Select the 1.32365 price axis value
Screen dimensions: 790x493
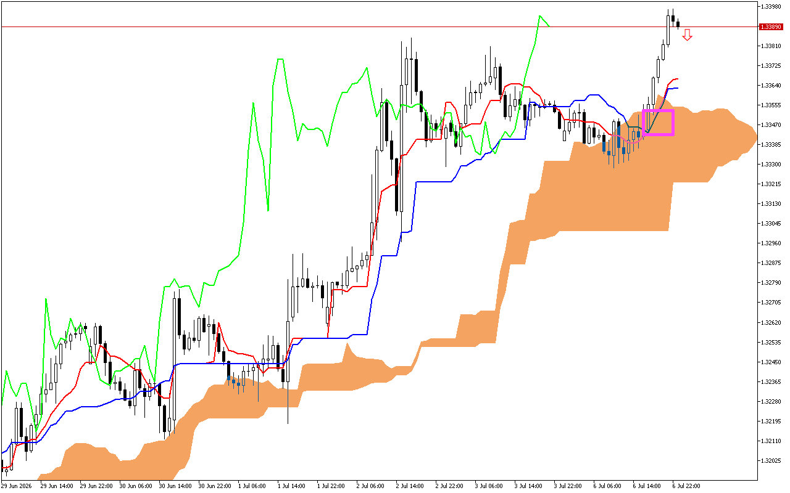click(771, 381)
